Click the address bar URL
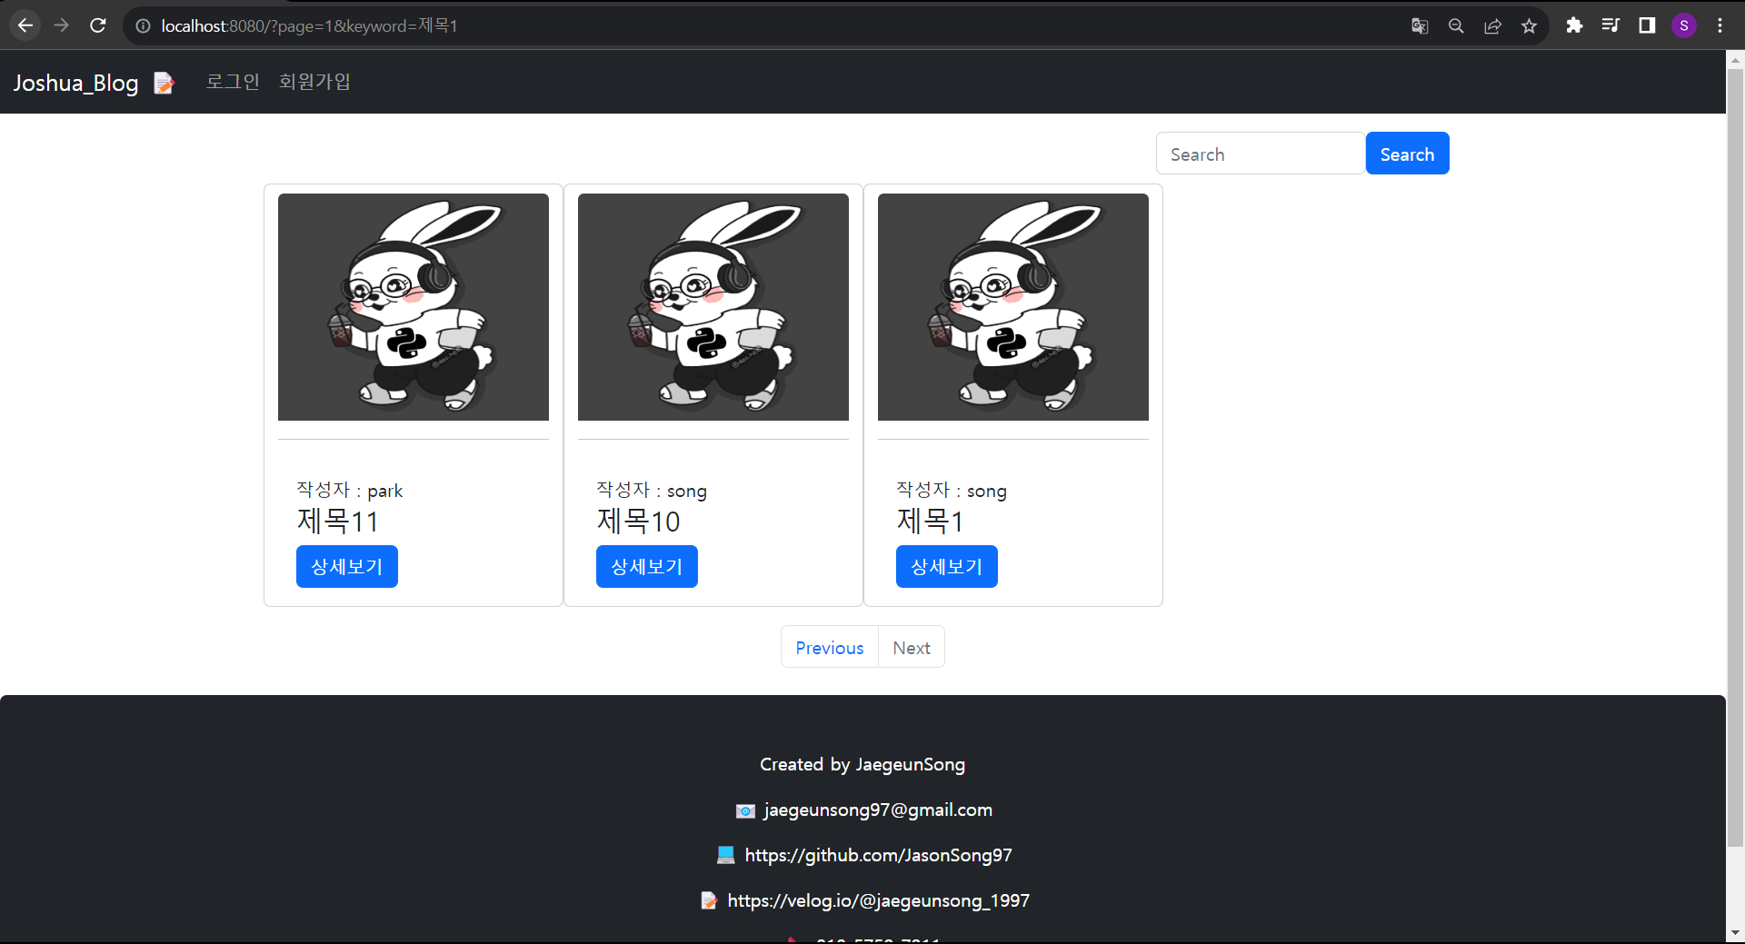The height and width of the screenshot is (944, 1745). click(309, 26)
